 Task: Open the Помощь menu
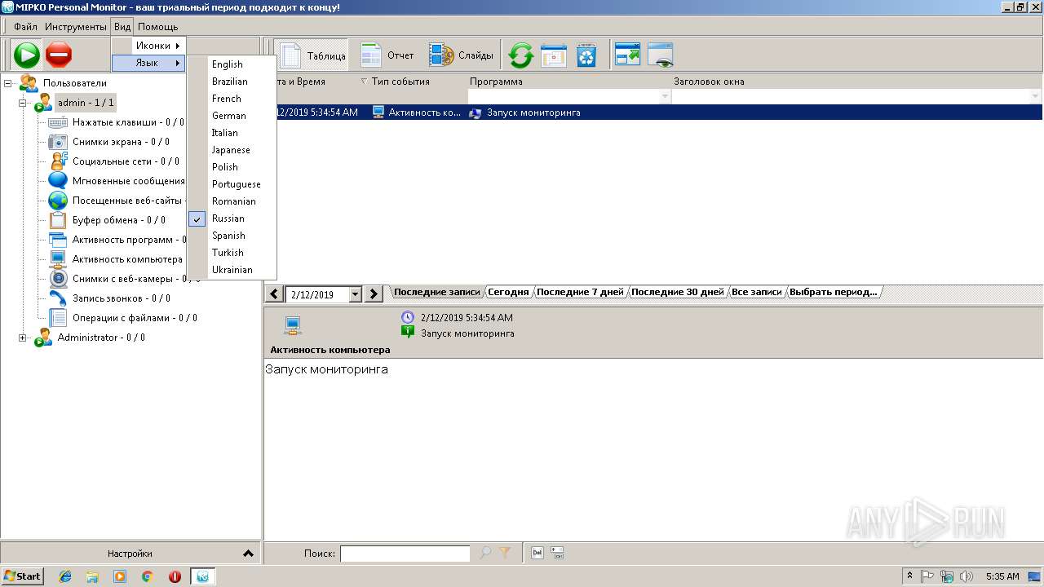point(157,27)
